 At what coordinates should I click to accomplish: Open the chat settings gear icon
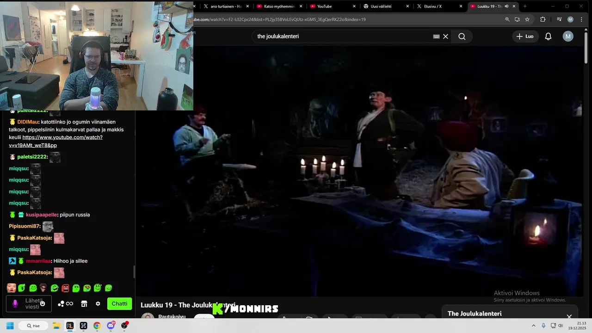click(x=98, y=304)
